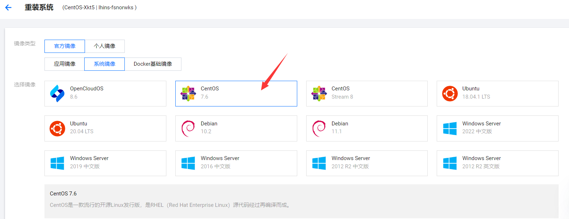The width and height of the screenshot is (569, 219).
Task: Click the CentOS 7.6 logo icon
Action: pyautogui.click(x=188, y=94)
